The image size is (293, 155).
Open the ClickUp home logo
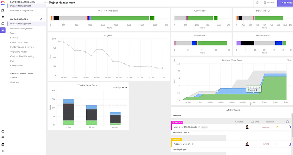[3, 3]
